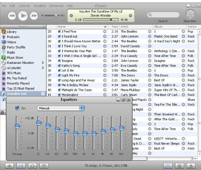This screenshot has width=201, height=170.
Task: Toggle the repeat button
Action: point(33,166)
